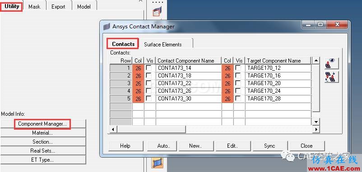
Task: Toggle target Vis checkbox for TARGE170_12
Action: click(238, 68)
